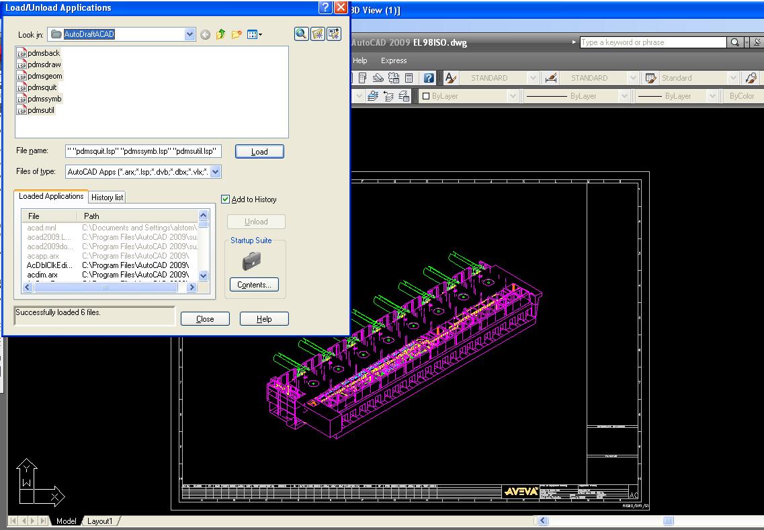Open the Views menu icon
The height and width of the screenshot is (530, 764).
(255, 34)
